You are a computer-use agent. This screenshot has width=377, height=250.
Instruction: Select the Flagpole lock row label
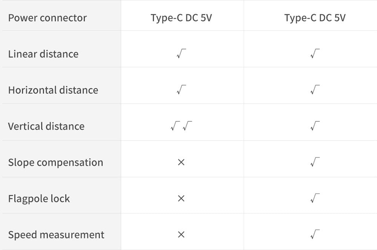pos(39,198)
